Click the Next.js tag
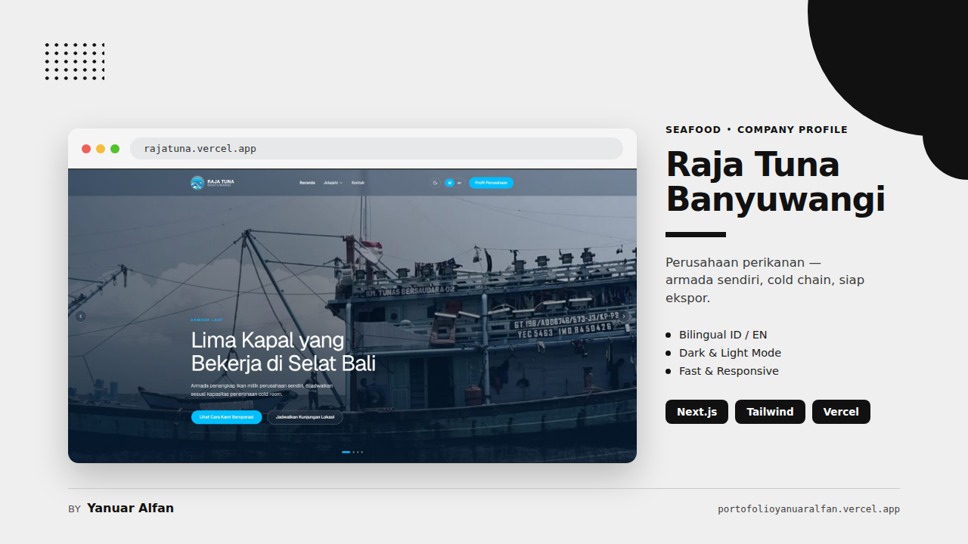The image size is (968, 544). coord(697,412)
